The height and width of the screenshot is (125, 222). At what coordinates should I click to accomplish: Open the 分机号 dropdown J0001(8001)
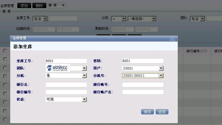click(161, 75)
